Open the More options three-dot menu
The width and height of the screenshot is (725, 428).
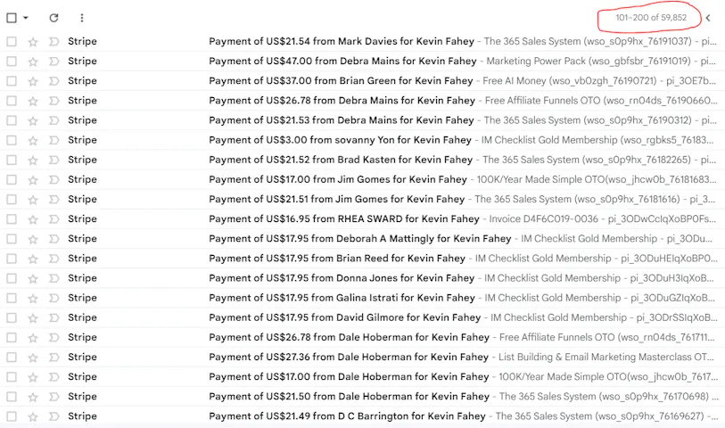pyautogui.click(x=82, y=18)
